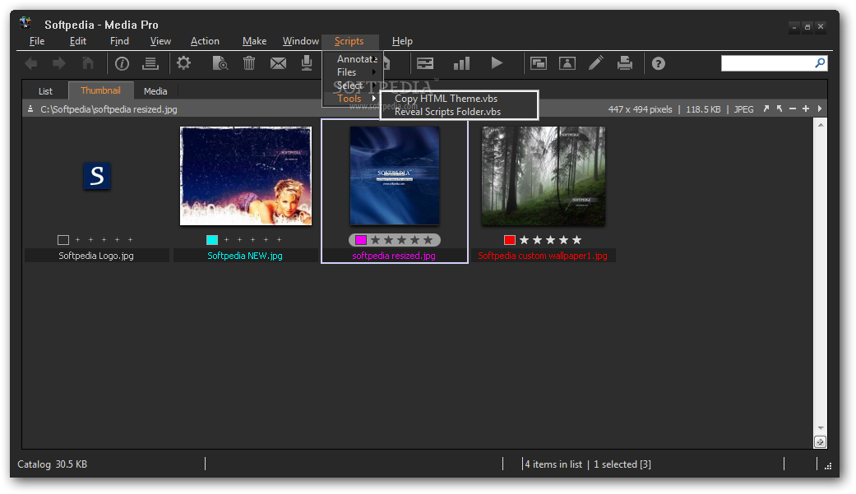Click the file name Softpedia custom wallpaper1.jpg
This screenshot has height=494, width=856.
pos(543,256)
